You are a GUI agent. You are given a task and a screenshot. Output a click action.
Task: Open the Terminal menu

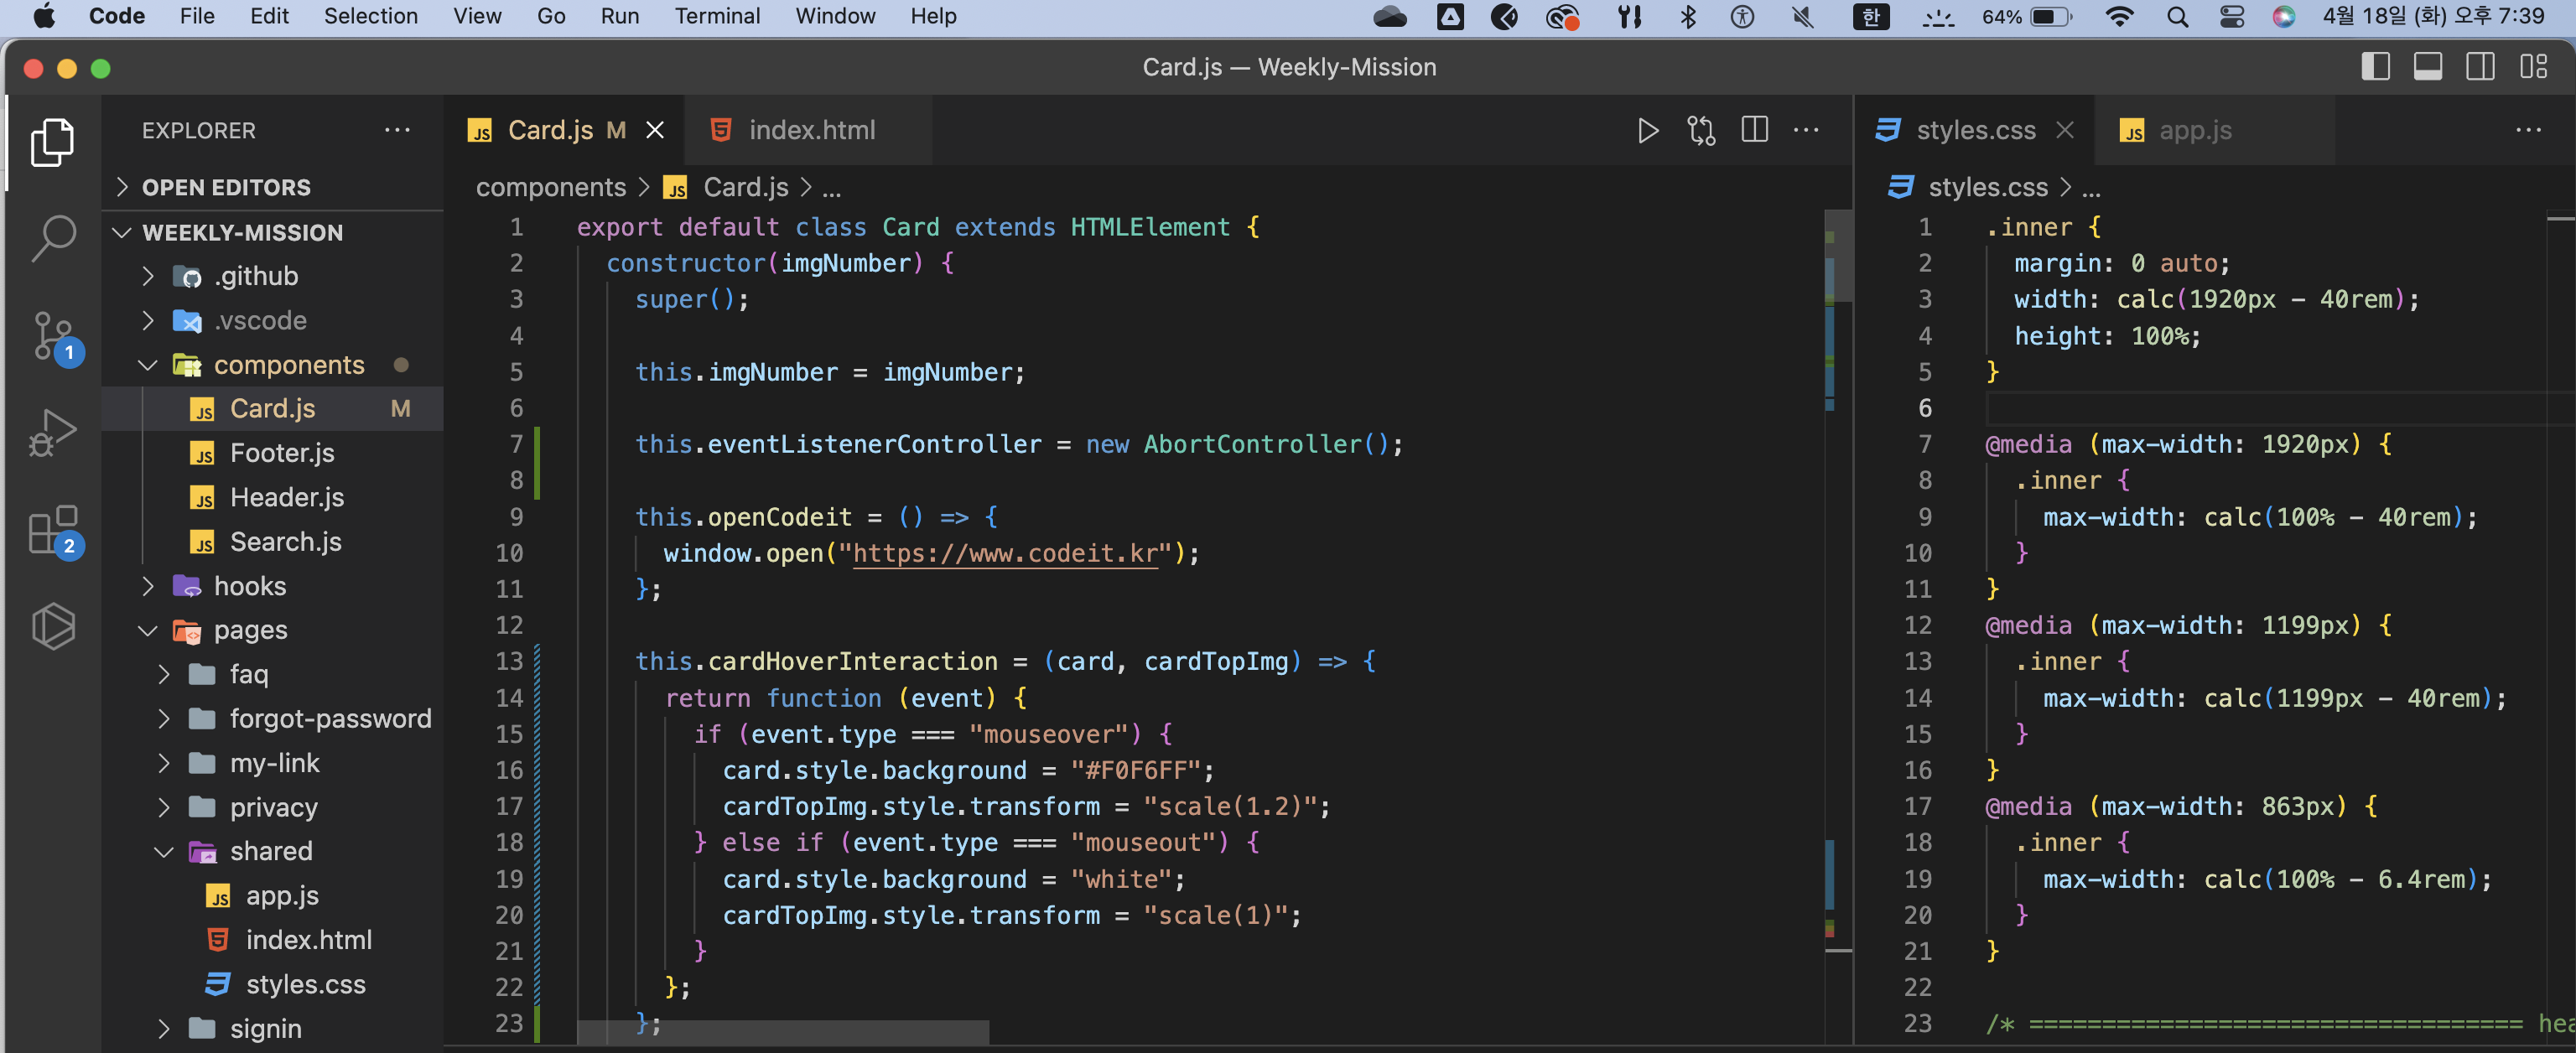tap(716, 16)
